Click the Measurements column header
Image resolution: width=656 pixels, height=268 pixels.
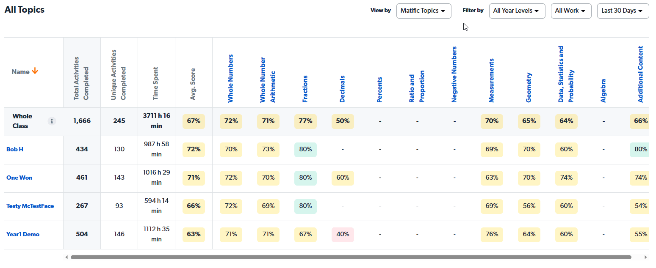coord(492,80)
